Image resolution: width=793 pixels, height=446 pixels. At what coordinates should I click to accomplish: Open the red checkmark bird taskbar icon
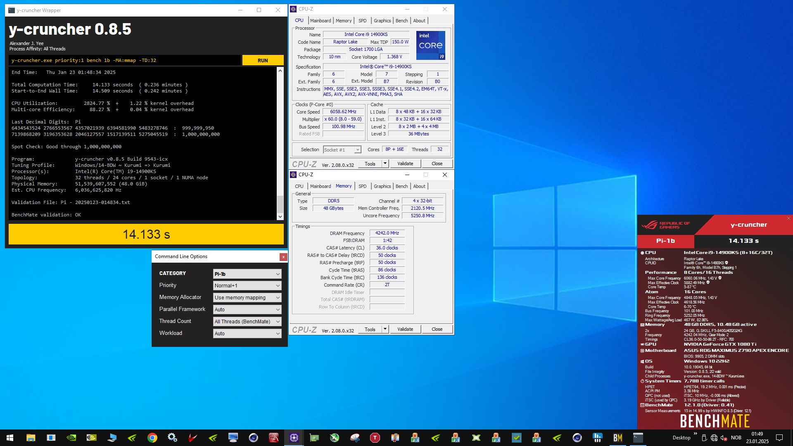coord(193,438)
